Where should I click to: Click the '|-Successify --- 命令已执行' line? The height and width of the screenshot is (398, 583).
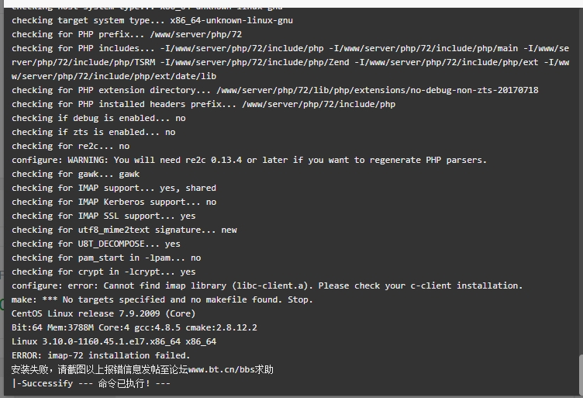[x=91, y=383]
